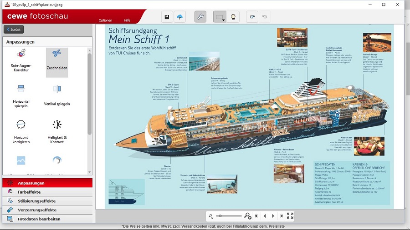Upload photo via cloud upload icon
The height and width of the screenshot is (230, 410).
coord(179,17)
